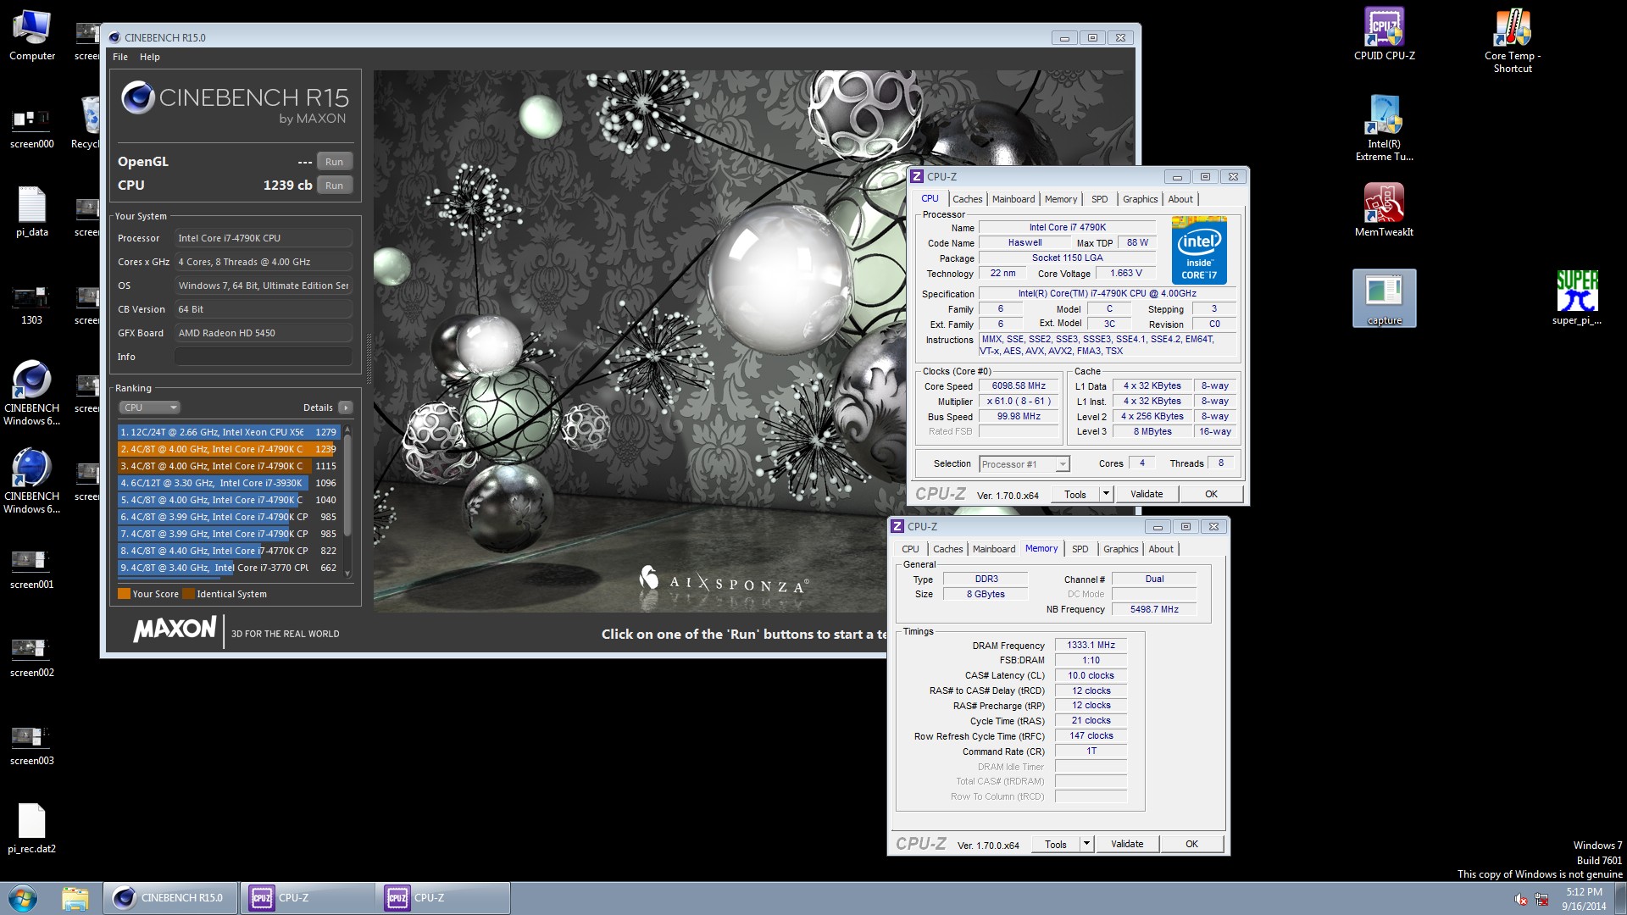Image resolution: width=1627 pixels, height=915 pixels.
Task: Open the Core Temp shortcut icon
Action: [1513, 40]
